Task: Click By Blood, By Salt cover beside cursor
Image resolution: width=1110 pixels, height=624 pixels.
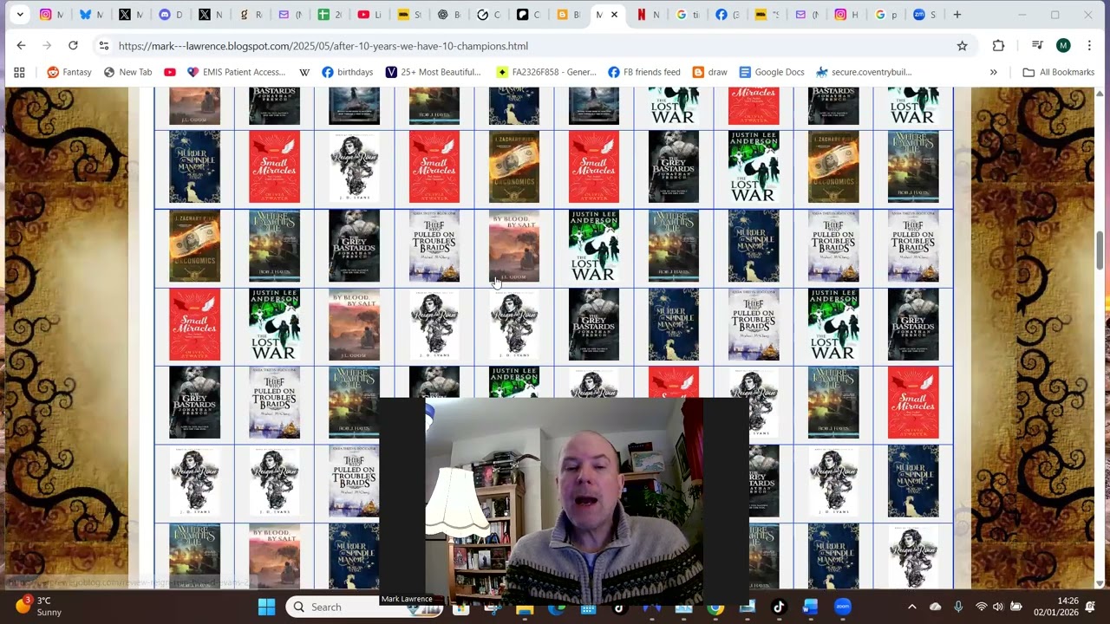Action: coord(514,246)
